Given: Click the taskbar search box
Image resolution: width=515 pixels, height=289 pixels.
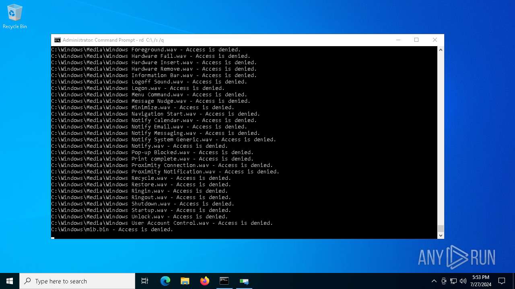Looking at the screenshot, I should 77,281.
